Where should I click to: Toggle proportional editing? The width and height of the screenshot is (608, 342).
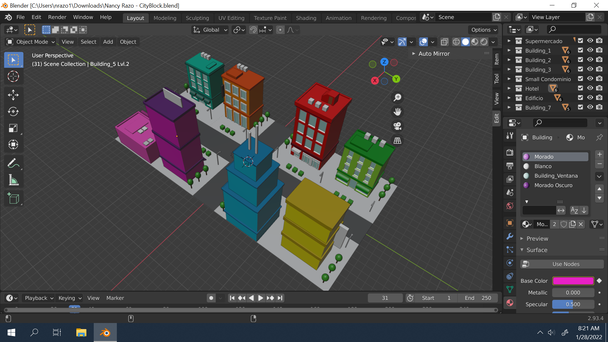tap(280, 30)
